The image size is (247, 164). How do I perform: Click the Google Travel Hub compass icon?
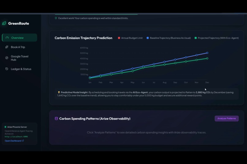[7, 58]
